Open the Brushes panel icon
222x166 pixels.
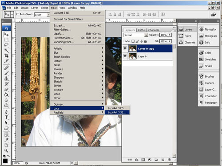coord(201,76)
